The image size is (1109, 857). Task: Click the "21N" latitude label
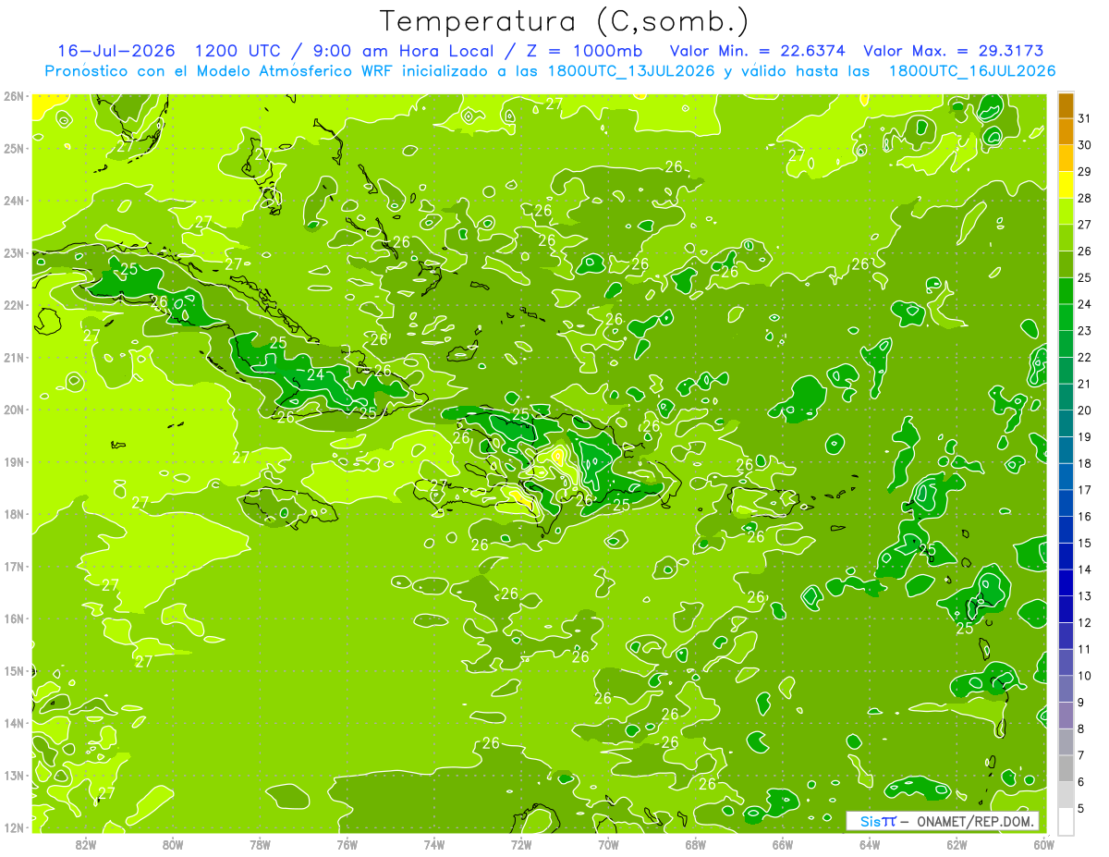coord(14,358)
